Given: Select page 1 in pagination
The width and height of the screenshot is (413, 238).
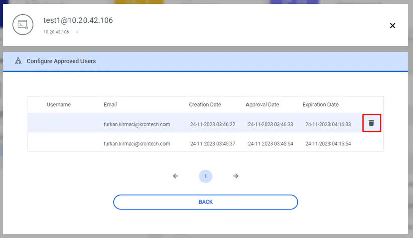Looking at the screenshot, I should coord(205,176).
